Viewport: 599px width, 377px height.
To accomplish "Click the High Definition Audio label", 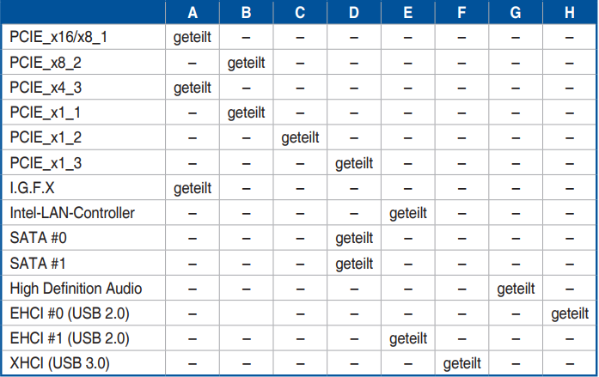I will (76, 289).
